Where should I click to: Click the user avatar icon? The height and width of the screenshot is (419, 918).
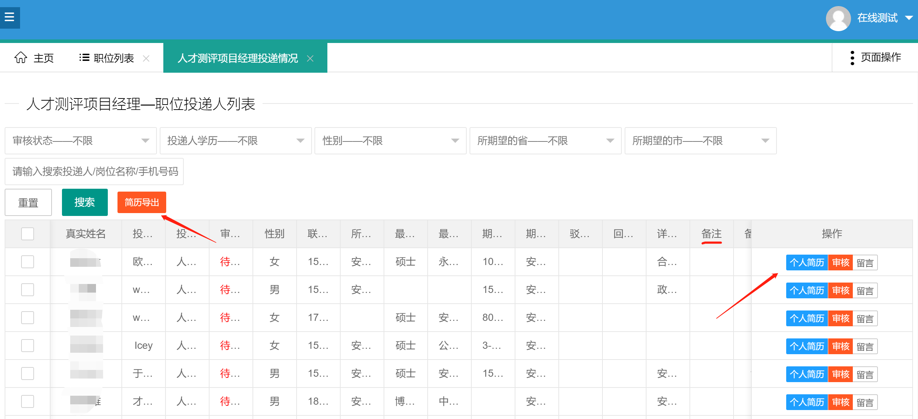[x=838, y=18]
